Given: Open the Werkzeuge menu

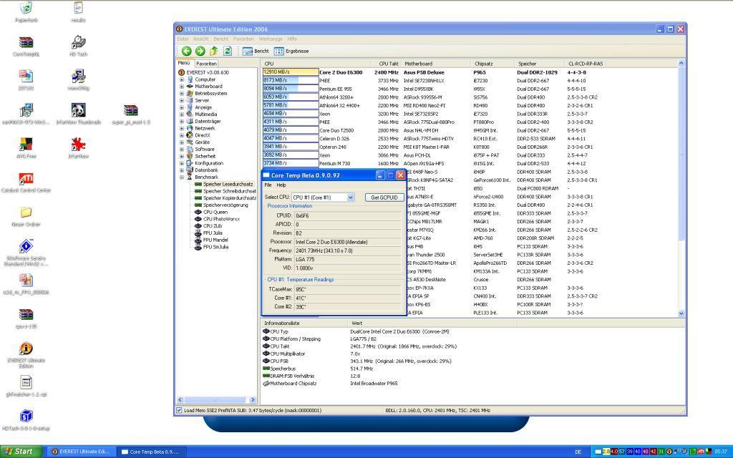Looking at the screenshot, I should [271, 39].
